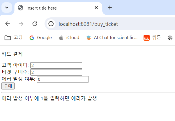Open the ChatGPT logo bookmark
The image size is (175, 121).
tap(170, 38)
